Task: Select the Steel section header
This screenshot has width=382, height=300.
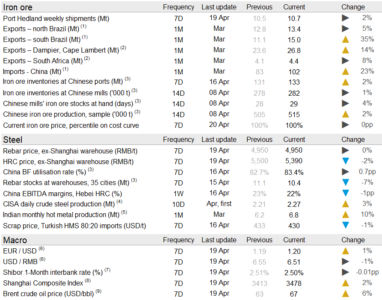Action: 13,140
